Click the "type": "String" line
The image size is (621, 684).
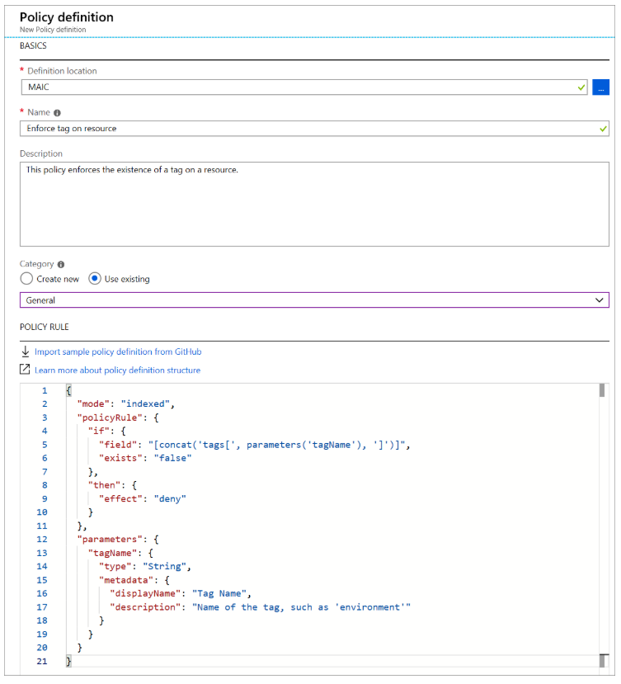pyautogui.click(x=145, y=566)
